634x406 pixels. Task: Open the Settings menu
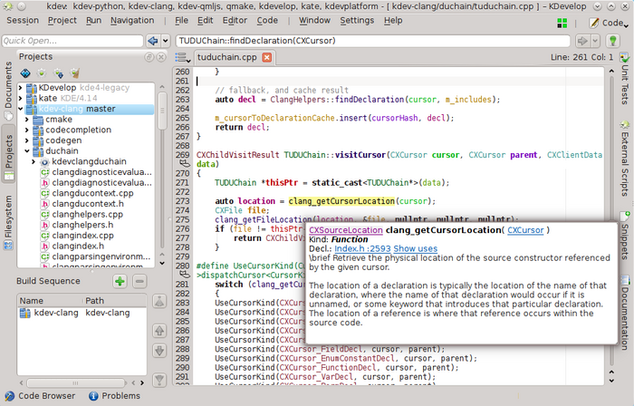tap(357, 20)
